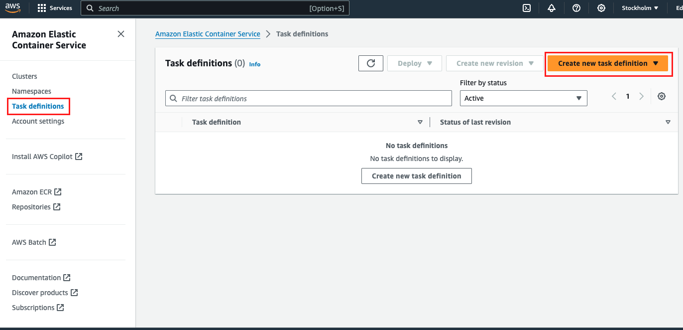The height and width of the screenshot is (330, 683).
Task: Open Discover products external link
Action: click(45, 293)
